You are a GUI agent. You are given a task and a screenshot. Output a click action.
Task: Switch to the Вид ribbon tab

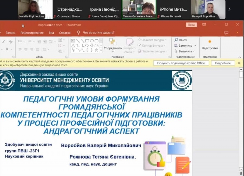click(51, 33)
